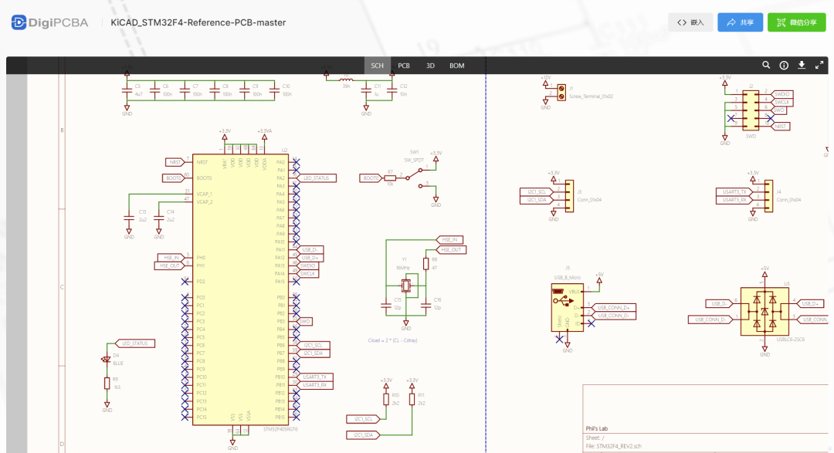Select resistor R10 2k2 pull-up
The image size is (834, 453).
386,399
